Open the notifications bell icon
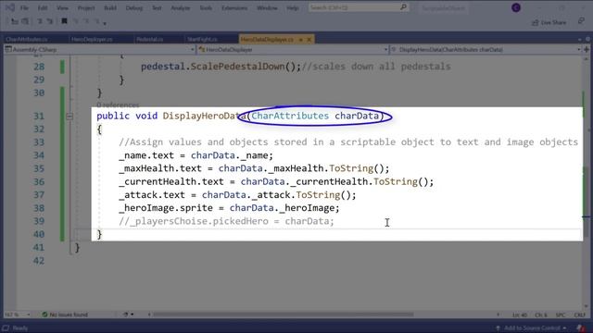The image size is (593, 333). [581, 328]
